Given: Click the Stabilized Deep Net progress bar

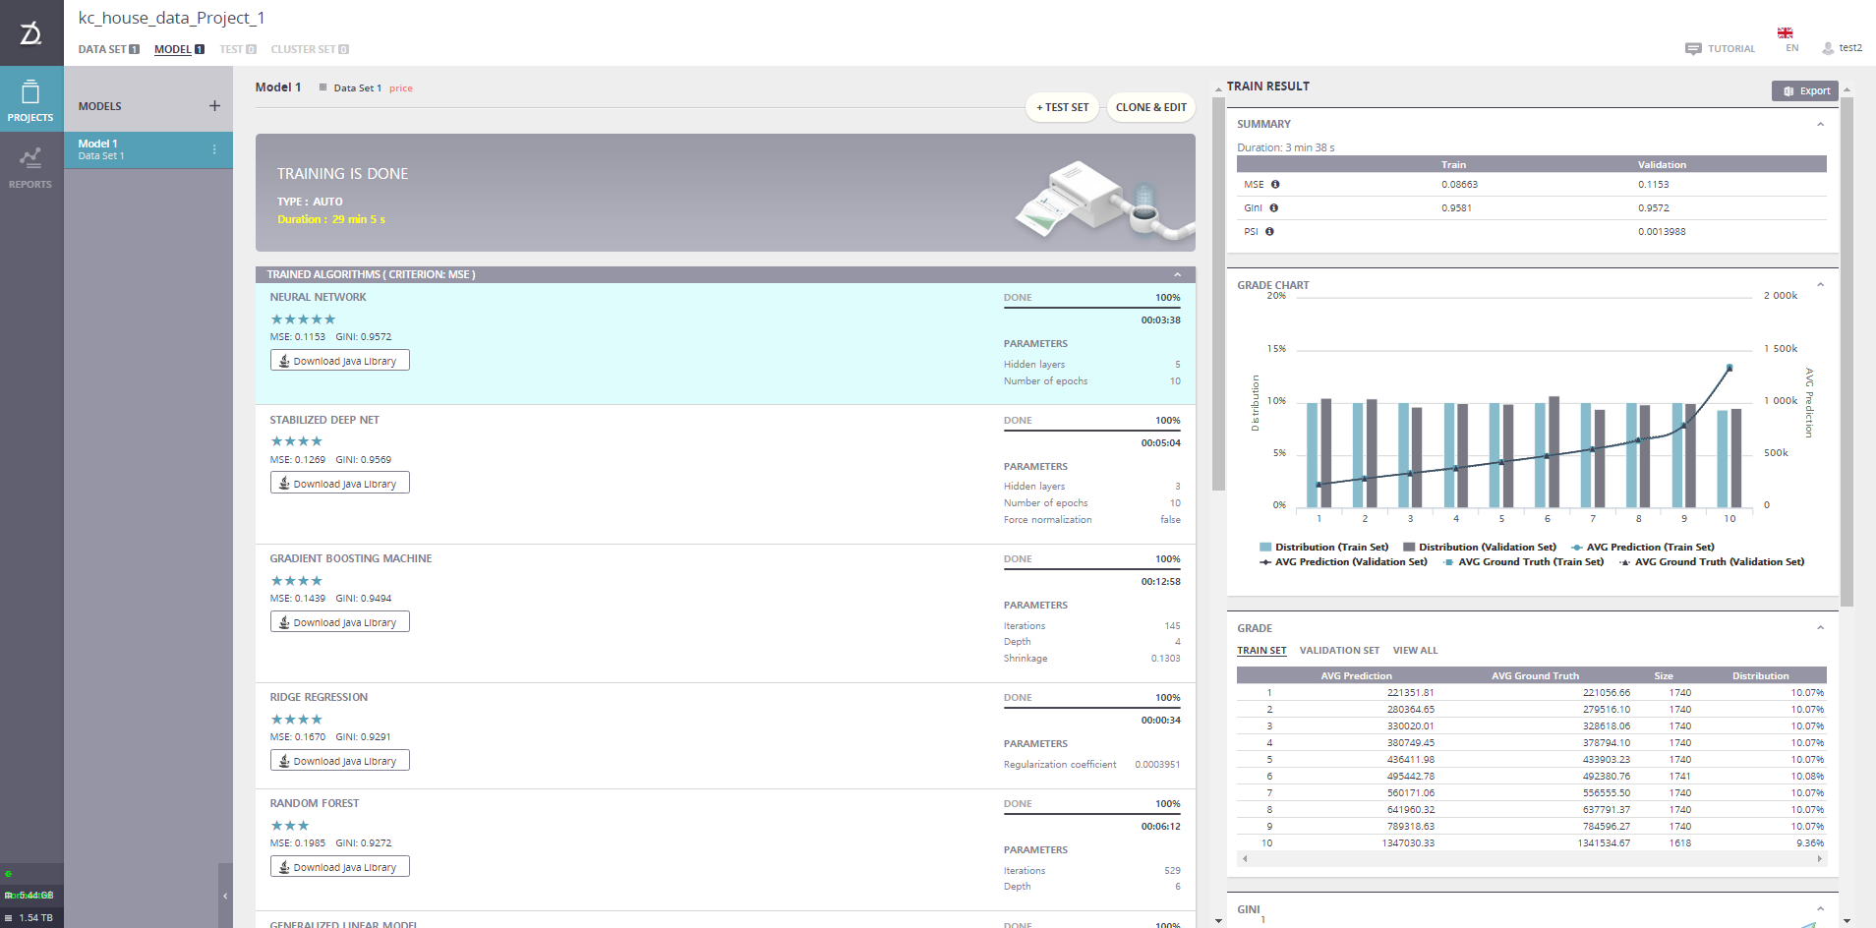Looking at the screenshot, I should [1092, 431].
